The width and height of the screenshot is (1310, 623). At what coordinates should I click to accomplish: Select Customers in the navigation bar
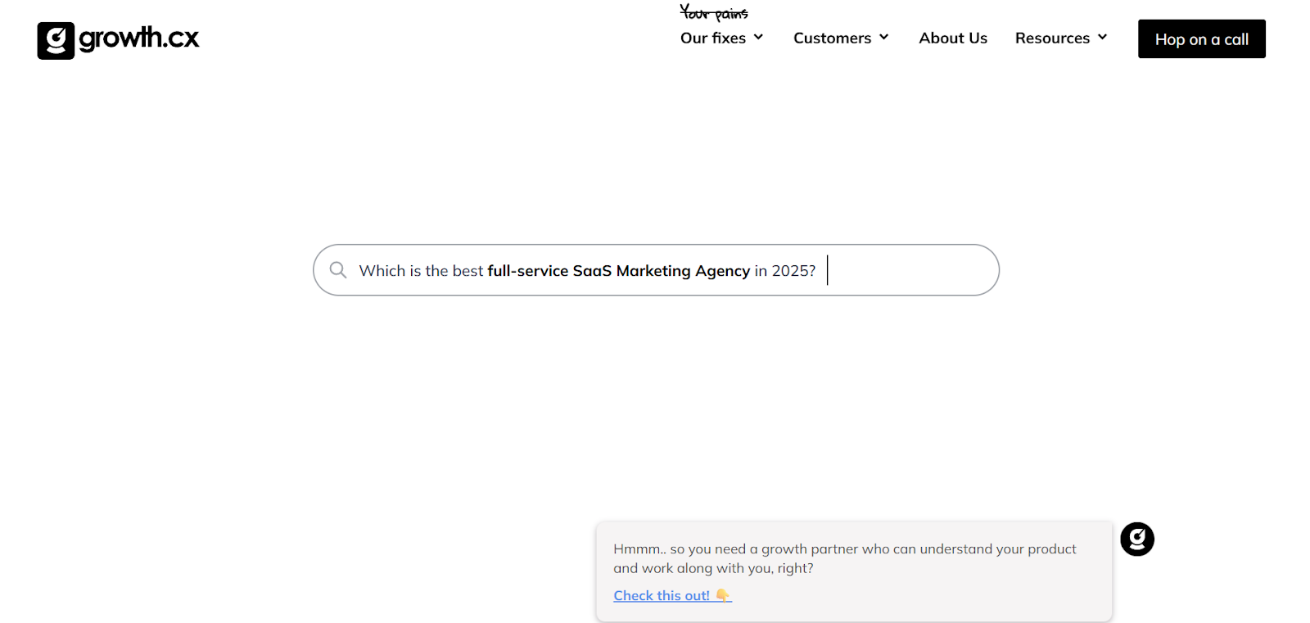pos(831,37)
